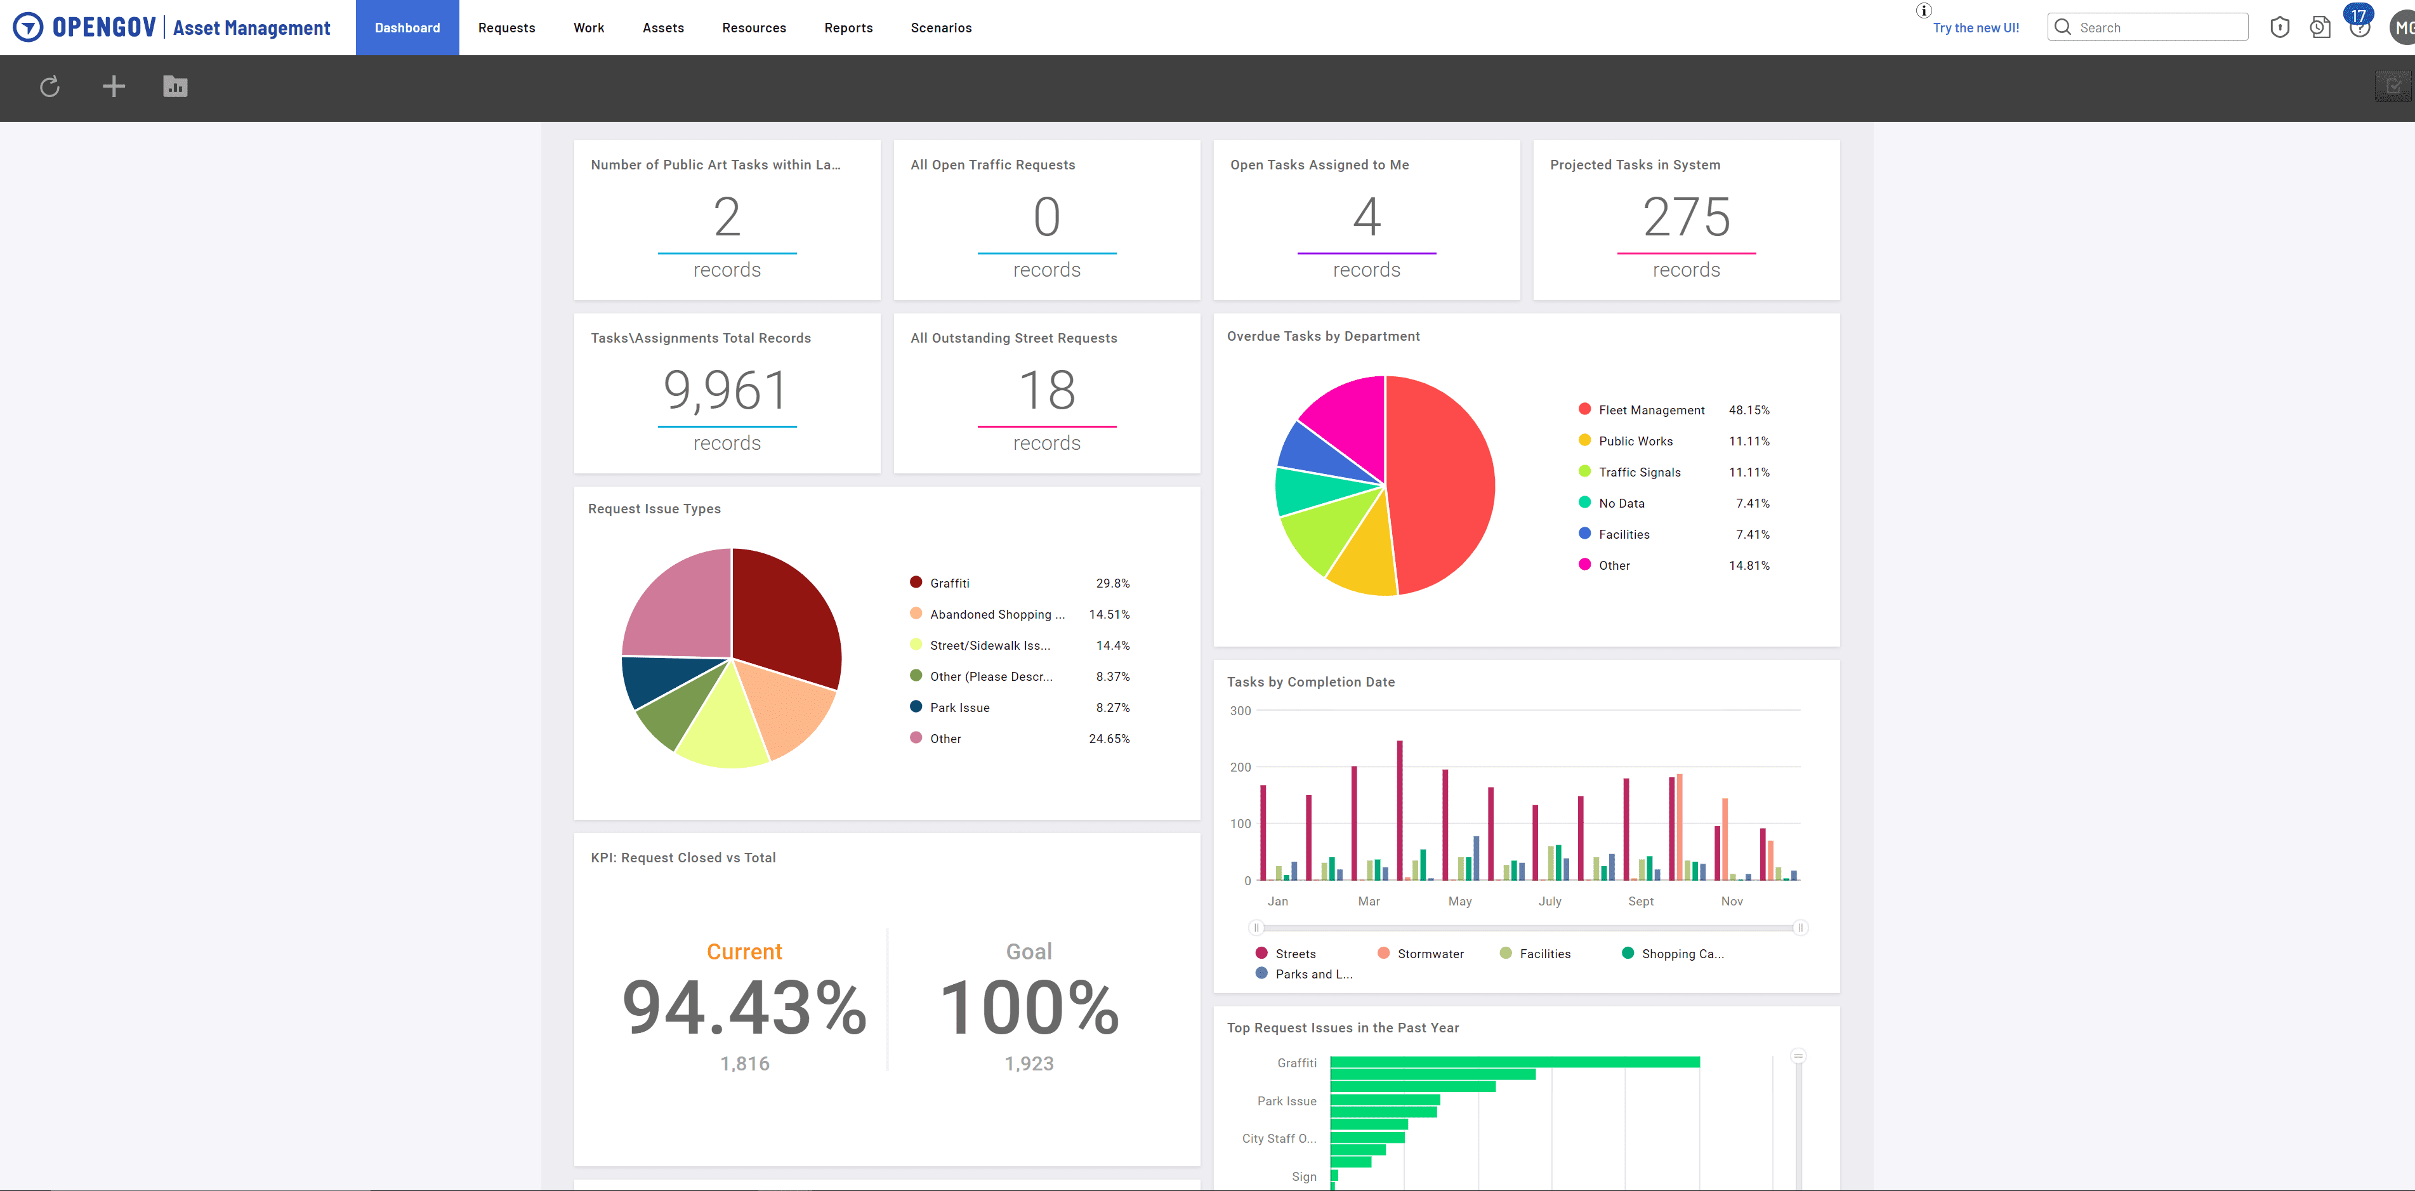Open the Requests menu
The image size is (2415, 1191).
coord(506,27)
